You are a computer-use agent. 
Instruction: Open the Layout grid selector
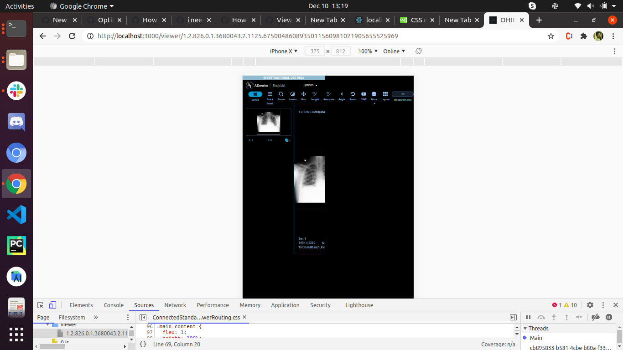385,95
